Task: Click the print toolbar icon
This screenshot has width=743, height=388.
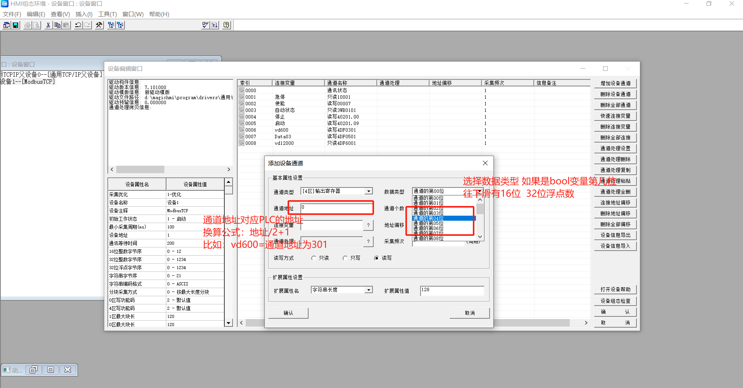Action: [28, 25]
